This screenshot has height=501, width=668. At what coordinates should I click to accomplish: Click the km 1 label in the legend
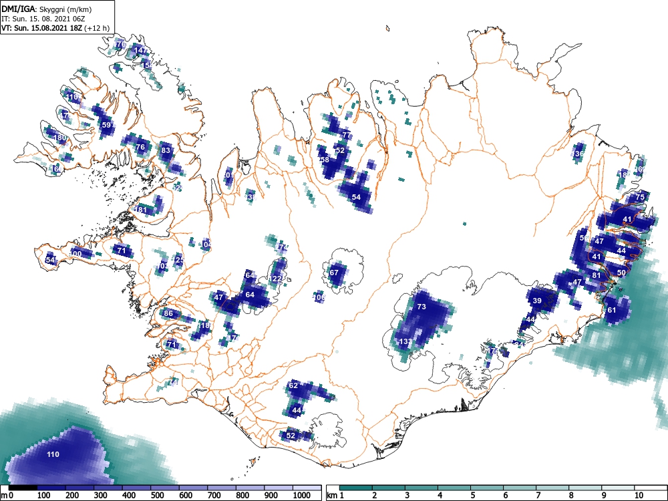[x=336, y=496]
